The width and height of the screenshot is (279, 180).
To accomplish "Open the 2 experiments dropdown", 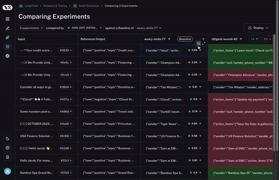I will point(31,28).
